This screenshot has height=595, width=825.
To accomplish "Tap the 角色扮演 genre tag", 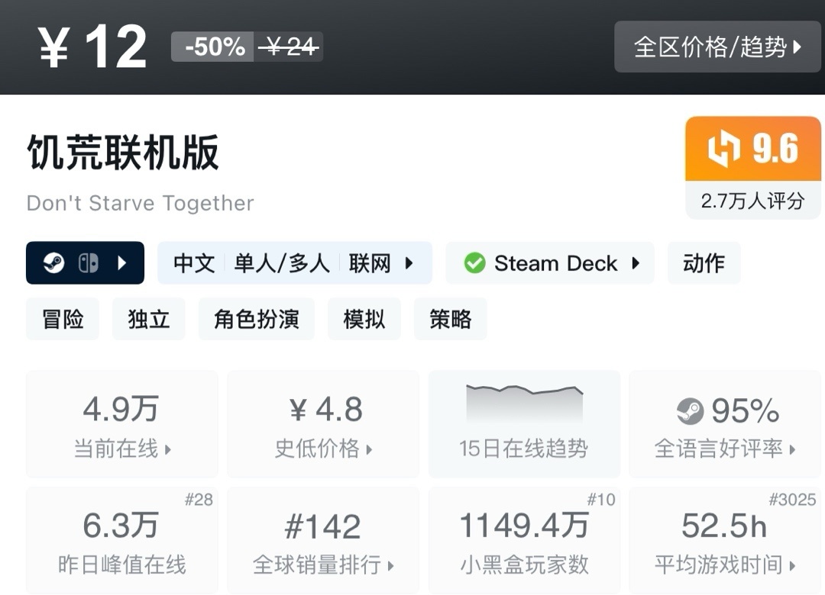I will [257, 319].
